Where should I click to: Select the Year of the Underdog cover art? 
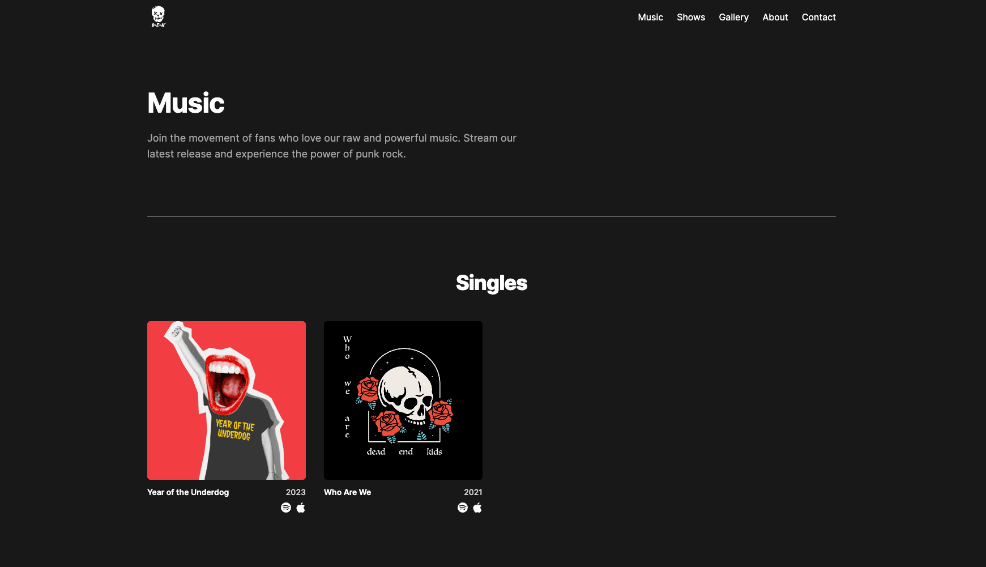(x=227, y=400)
